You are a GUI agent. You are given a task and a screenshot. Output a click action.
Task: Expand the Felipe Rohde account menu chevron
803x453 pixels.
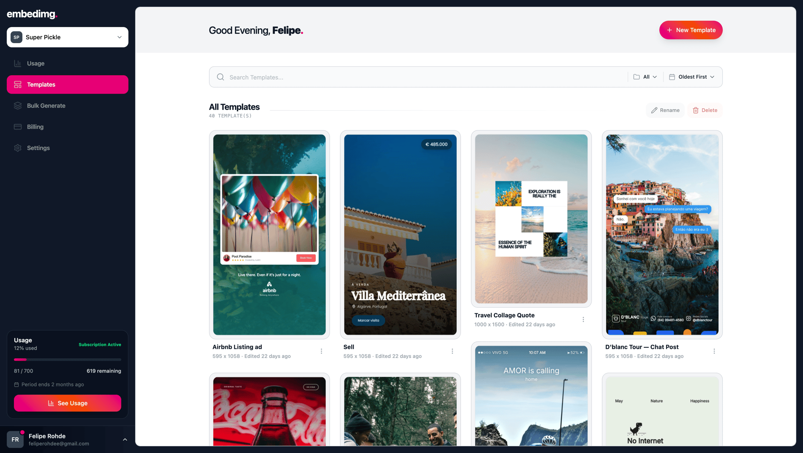tap(125, 440)
